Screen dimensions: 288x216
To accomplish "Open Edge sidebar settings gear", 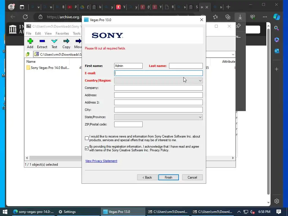I will (277, 201).
